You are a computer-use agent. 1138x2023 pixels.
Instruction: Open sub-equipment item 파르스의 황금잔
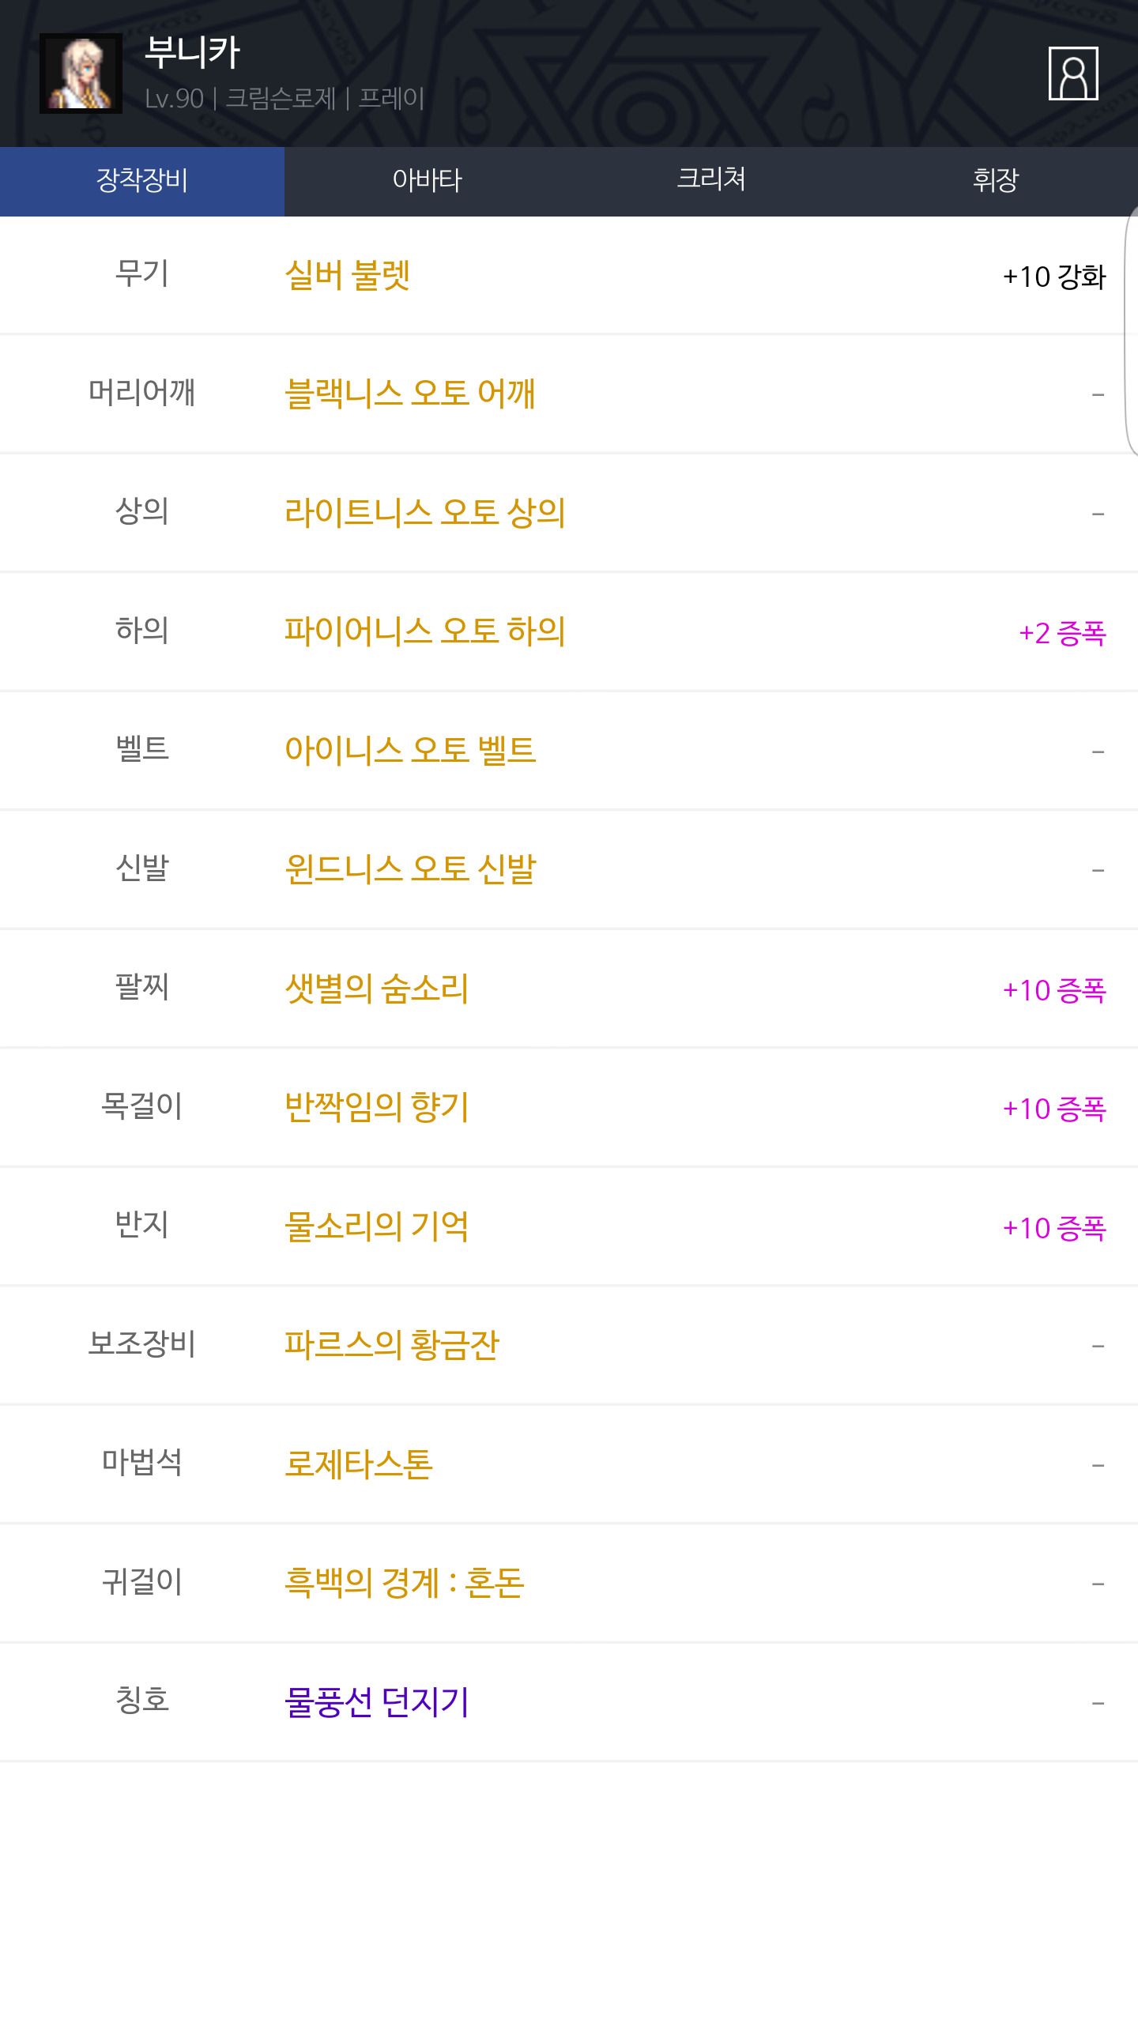click(392, 1345)
